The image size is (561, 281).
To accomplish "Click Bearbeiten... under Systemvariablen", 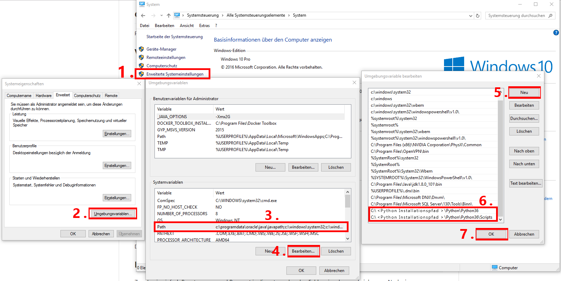I will coord(303,251).
